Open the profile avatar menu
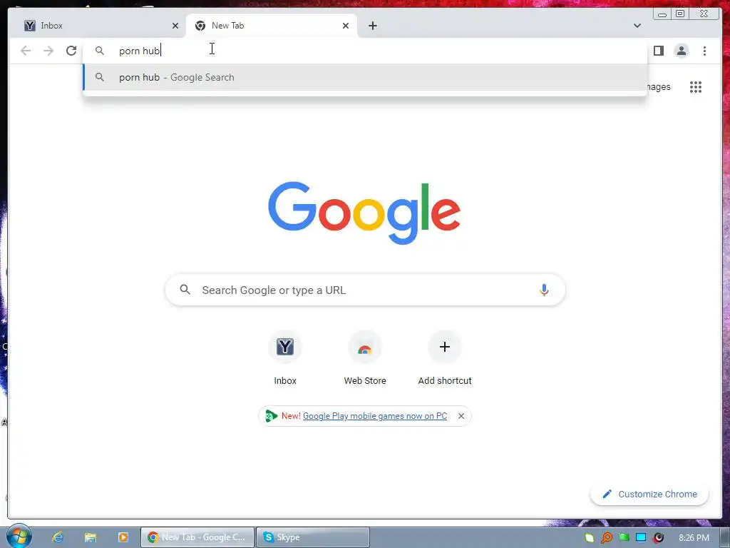 click(x=681, y=51)
